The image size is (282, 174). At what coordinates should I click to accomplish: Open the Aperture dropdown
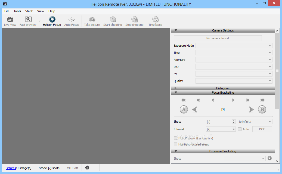pyautogui.click(x=234, y=60)
